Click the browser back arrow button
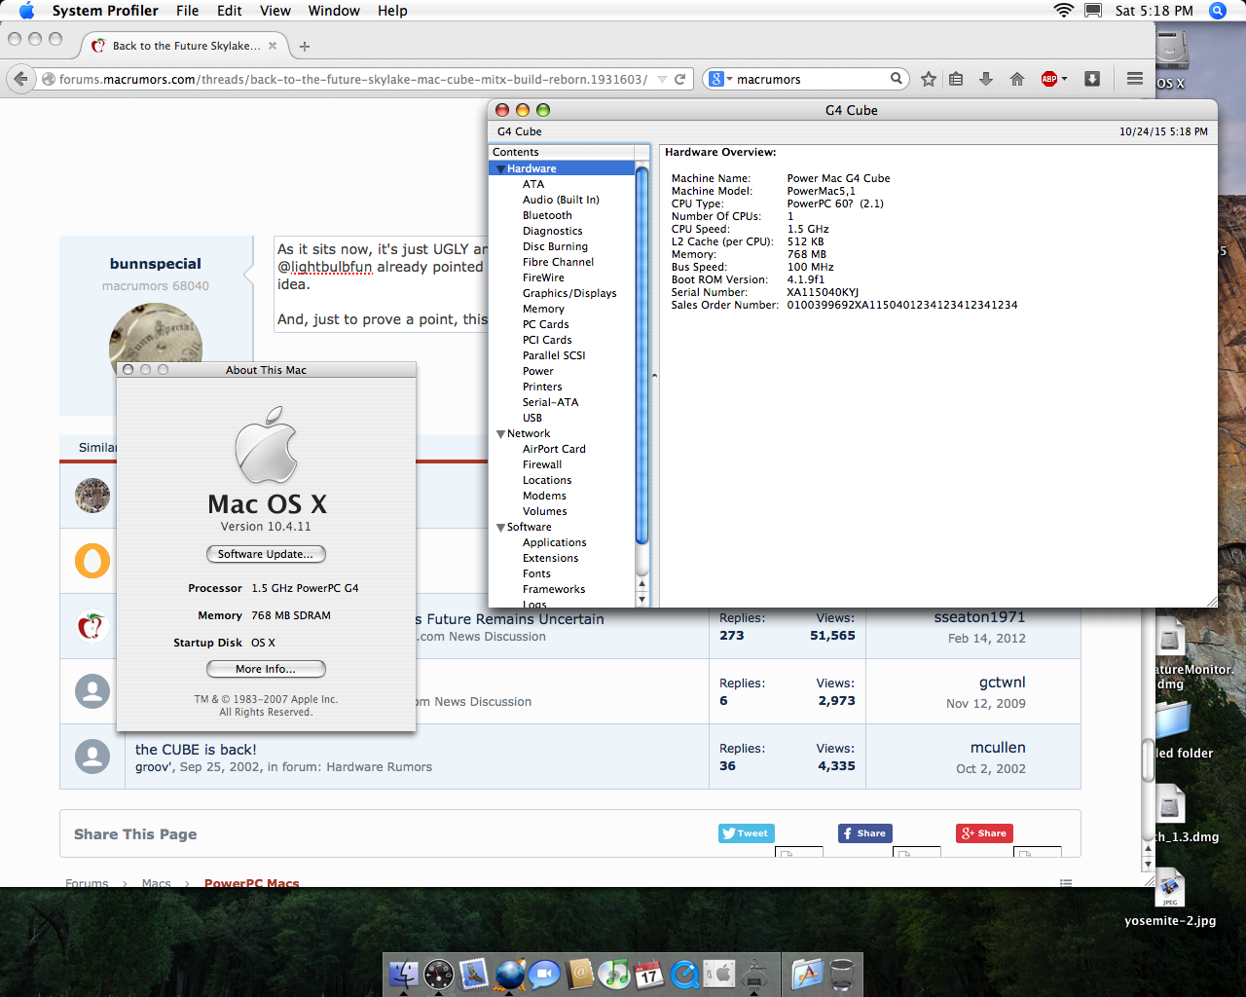The image size is (1246, 997). tap(21, 79)
